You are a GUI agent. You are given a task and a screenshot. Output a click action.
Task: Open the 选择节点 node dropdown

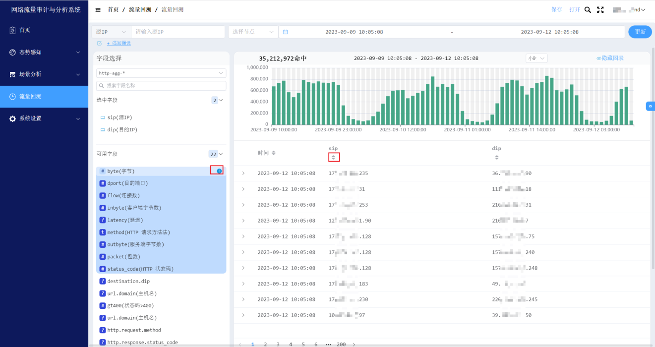(253, 32)
